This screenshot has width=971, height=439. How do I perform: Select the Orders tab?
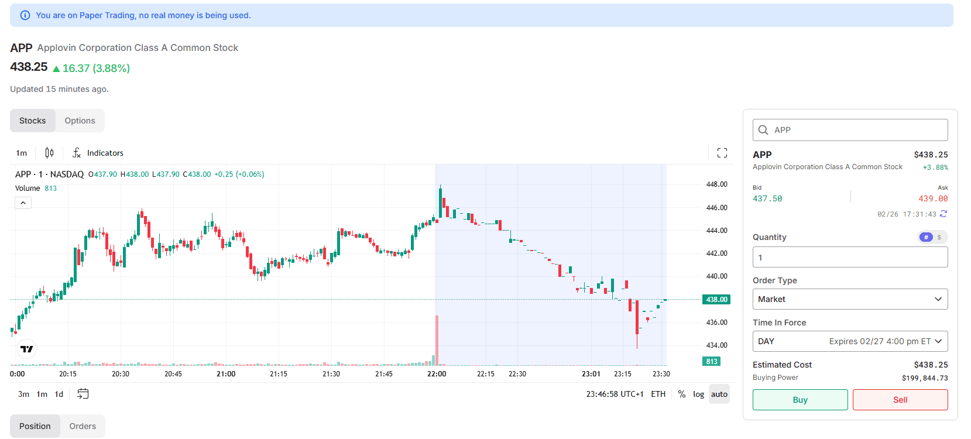pos(83,426)
